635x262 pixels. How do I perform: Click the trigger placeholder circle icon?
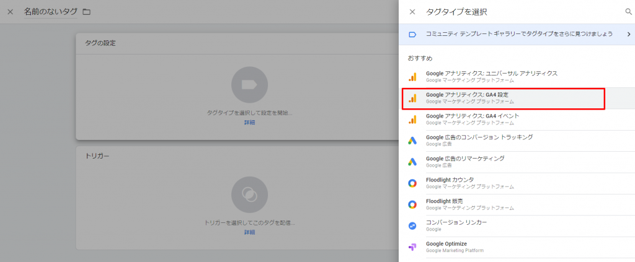pyautogui.click(x=249, y=195)
